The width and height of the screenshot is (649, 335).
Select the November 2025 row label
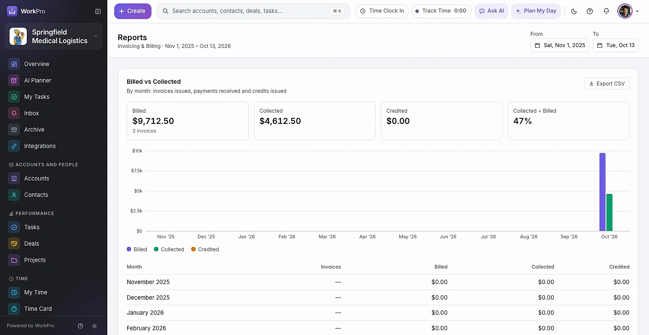(x=148, y=282)
